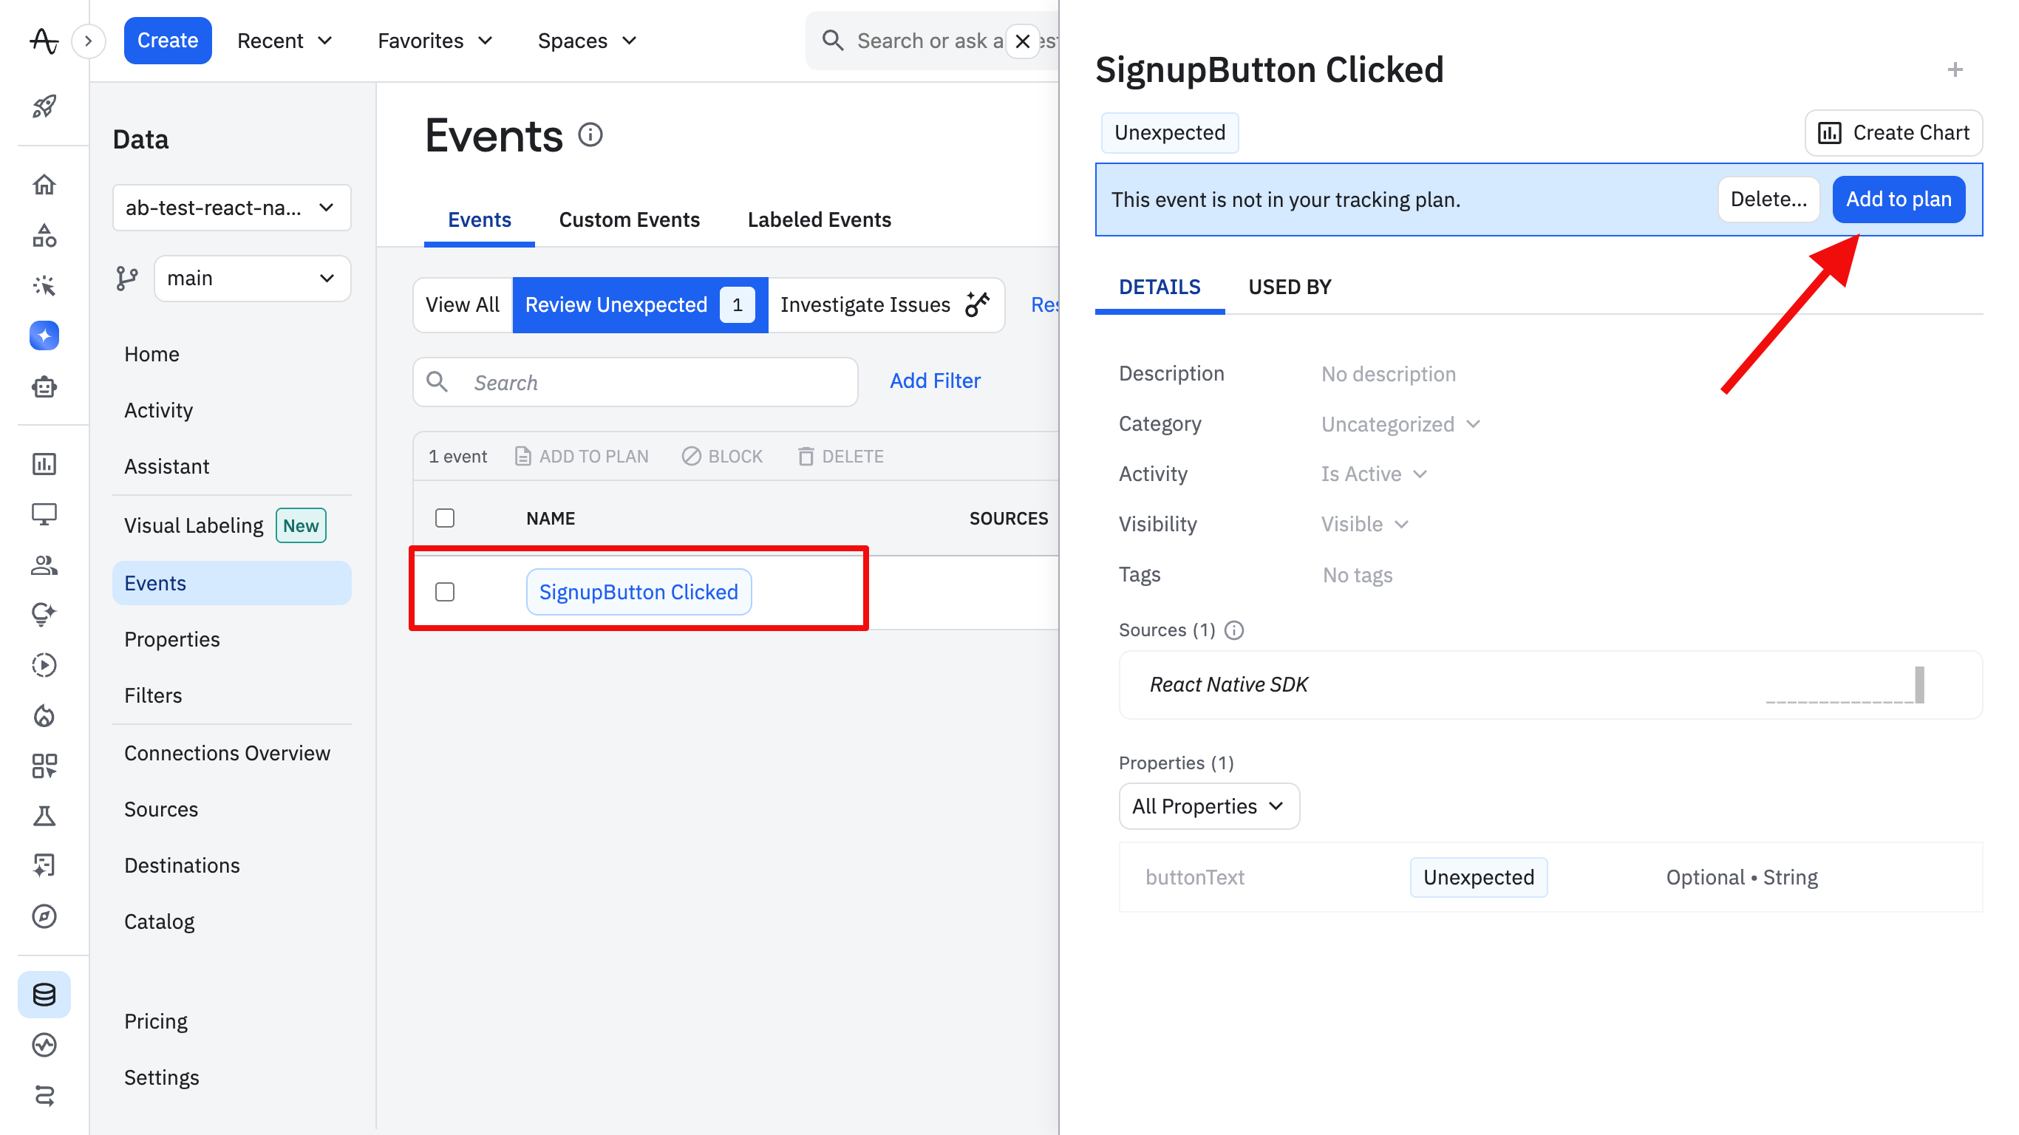Viewport: 2019px width, 1135px height.
Task: Go to Home via house icon
Action: [x=44, y=185]
